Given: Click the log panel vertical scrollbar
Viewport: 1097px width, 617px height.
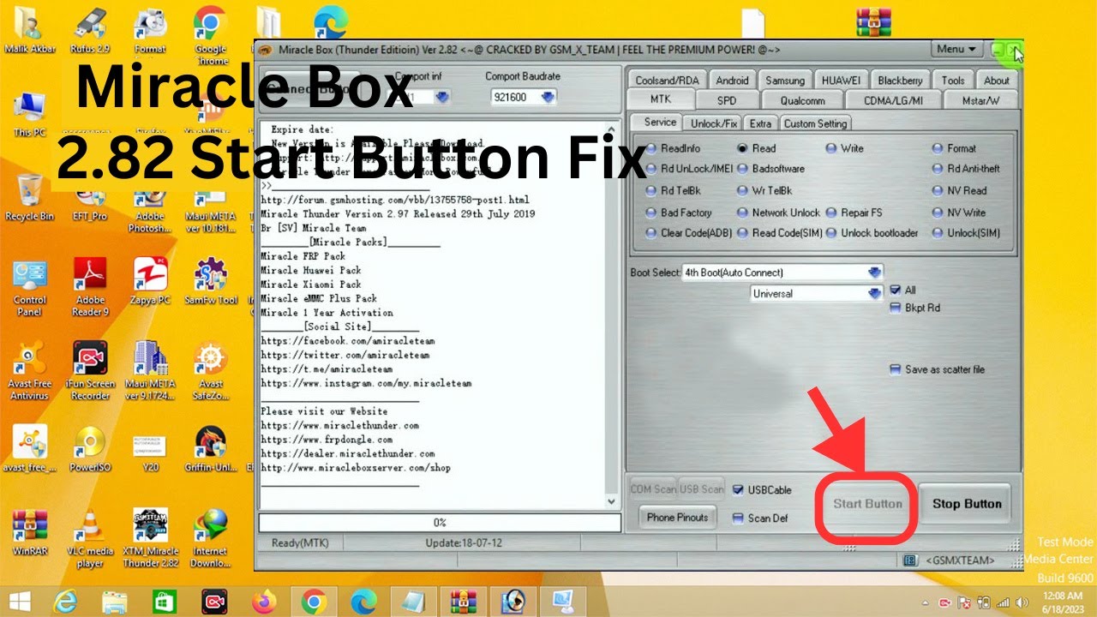Looking at the screenshot, I should (612, 314).
